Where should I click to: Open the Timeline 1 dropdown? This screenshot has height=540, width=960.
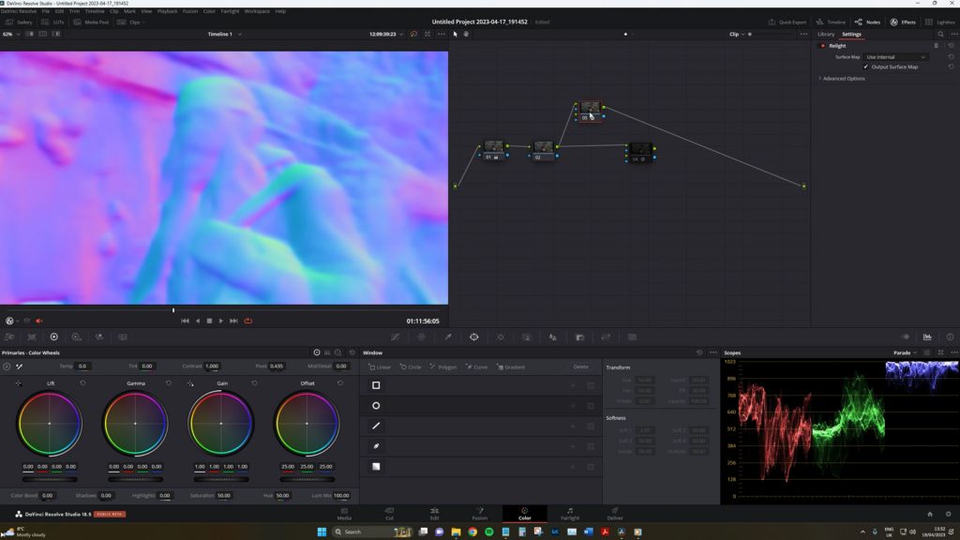pos(224,35)
